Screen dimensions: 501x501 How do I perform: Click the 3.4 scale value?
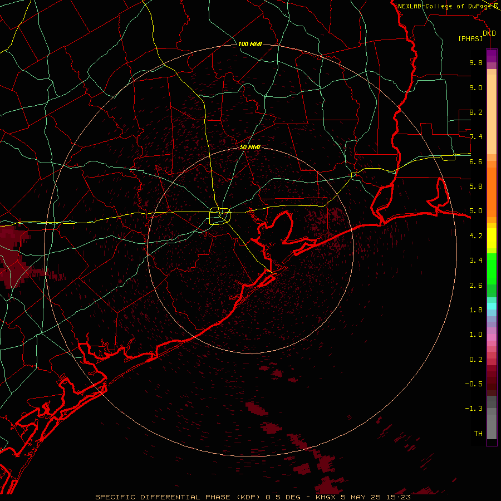tap(476, 261)
